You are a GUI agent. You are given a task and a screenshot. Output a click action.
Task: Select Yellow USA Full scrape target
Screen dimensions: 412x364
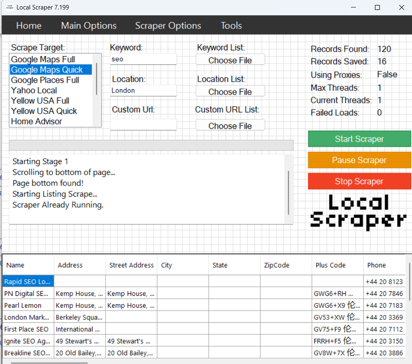point(51,100)
